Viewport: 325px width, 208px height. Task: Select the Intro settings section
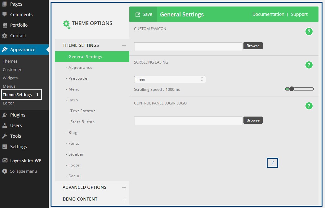pos(73,100)
